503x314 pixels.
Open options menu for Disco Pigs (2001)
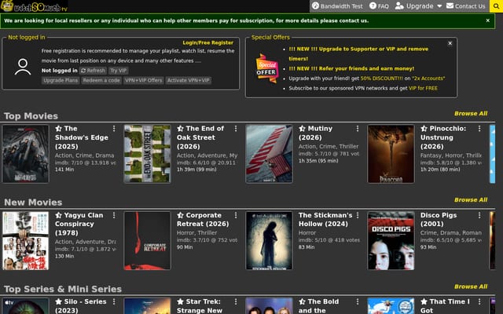point(479,215)
